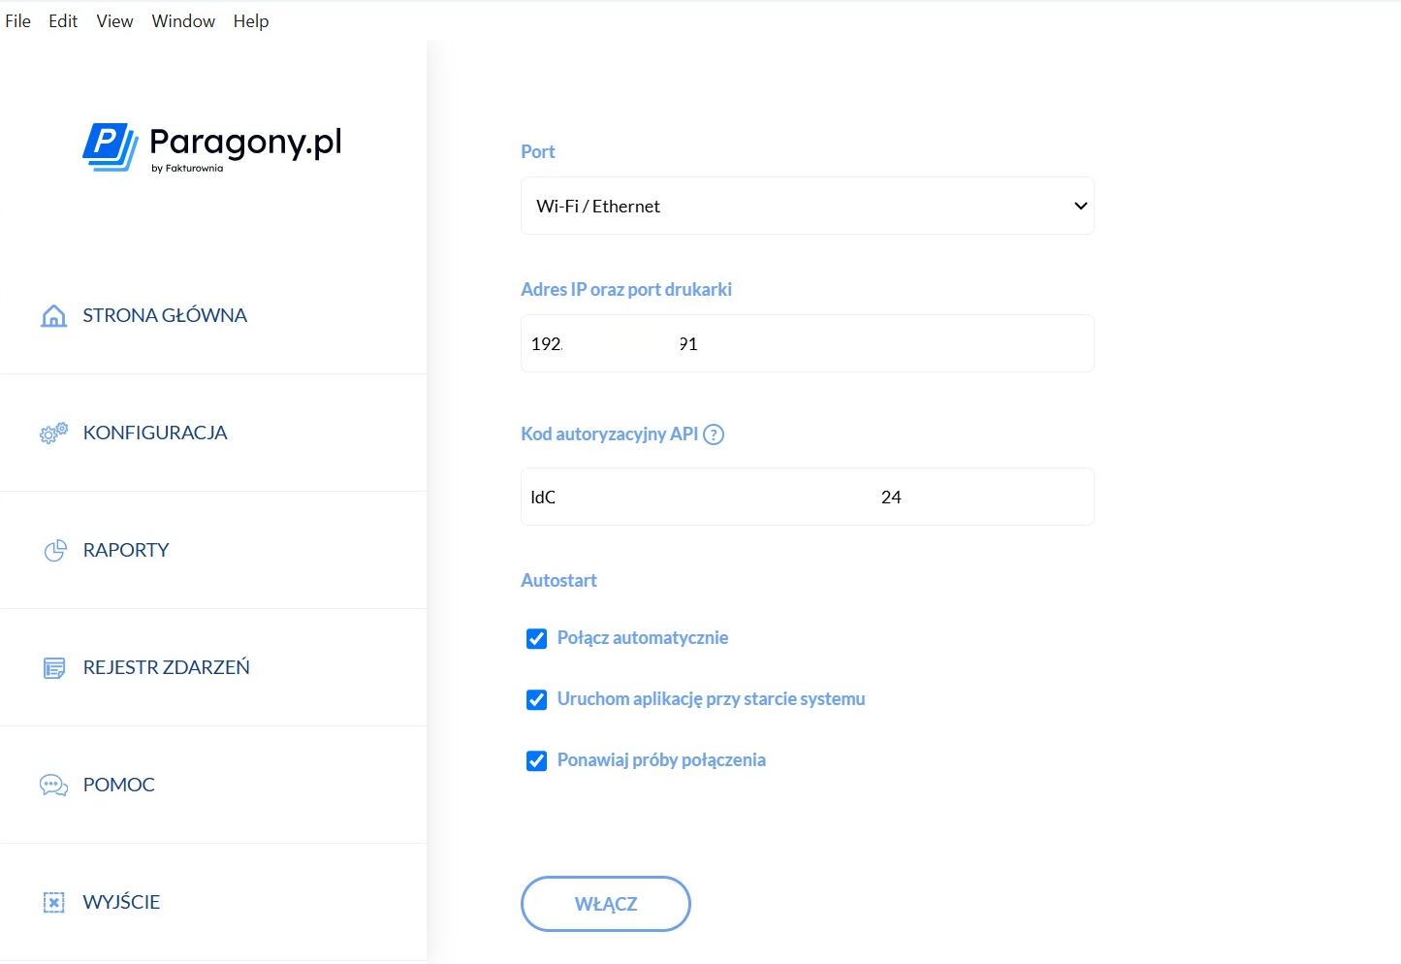Click the list icon beside Rejestr Zdarzeń
The image size is (1401, 964).
[x=54, y=668]
